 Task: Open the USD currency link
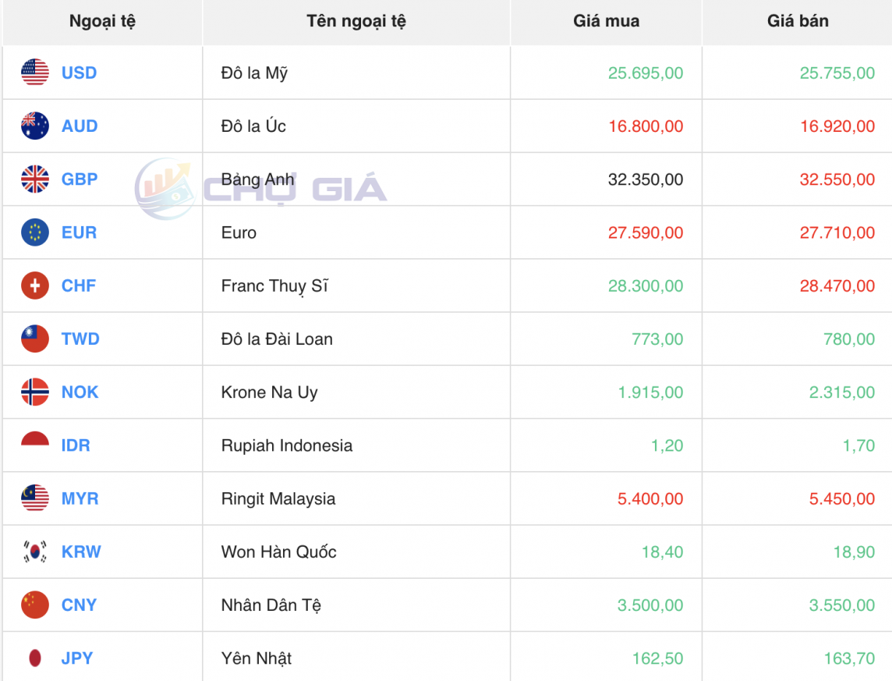point(79,73)
